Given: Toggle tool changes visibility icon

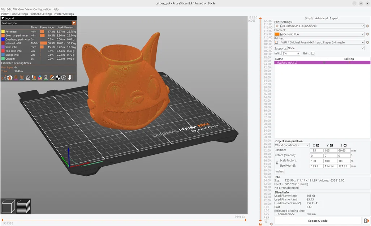Looking at the screenshot, I should click(x=34, y=78).
